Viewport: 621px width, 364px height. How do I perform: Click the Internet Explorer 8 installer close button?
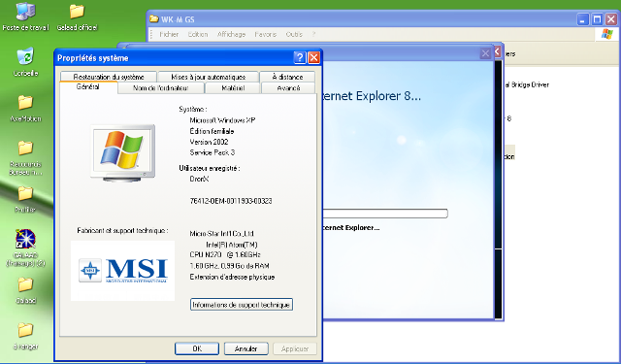tap(485, 53)
